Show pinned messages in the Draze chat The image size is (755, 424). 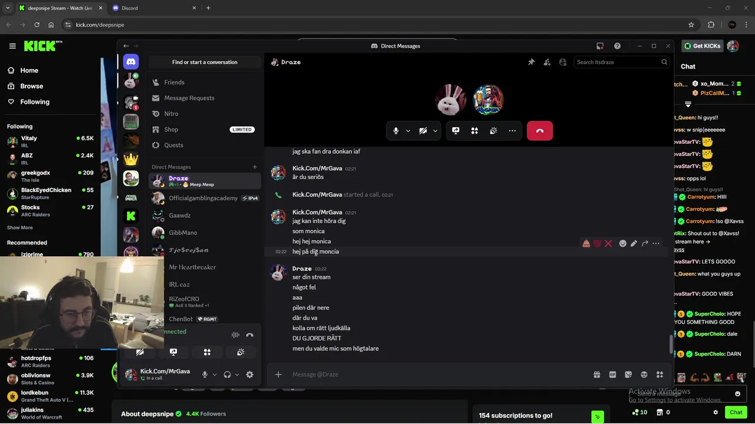(x=531, y=62)
